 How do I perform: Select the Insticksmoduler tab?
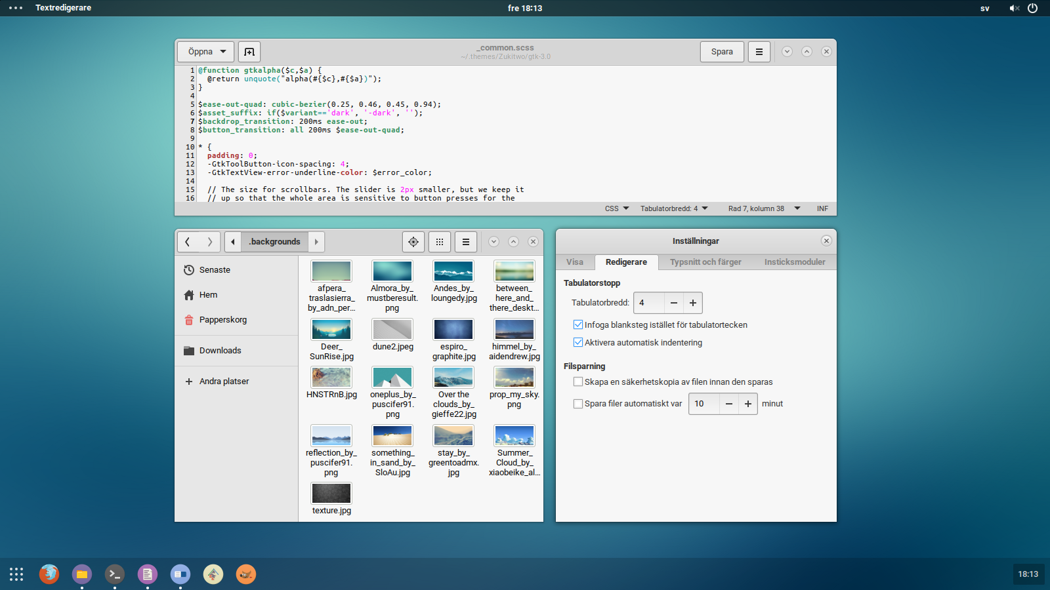click(x=794, y=262)
